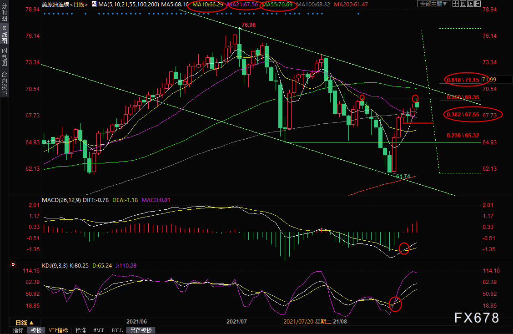Click the D:65.24 value
This screenshot has width=513, height=334.
tap(102, 266)
